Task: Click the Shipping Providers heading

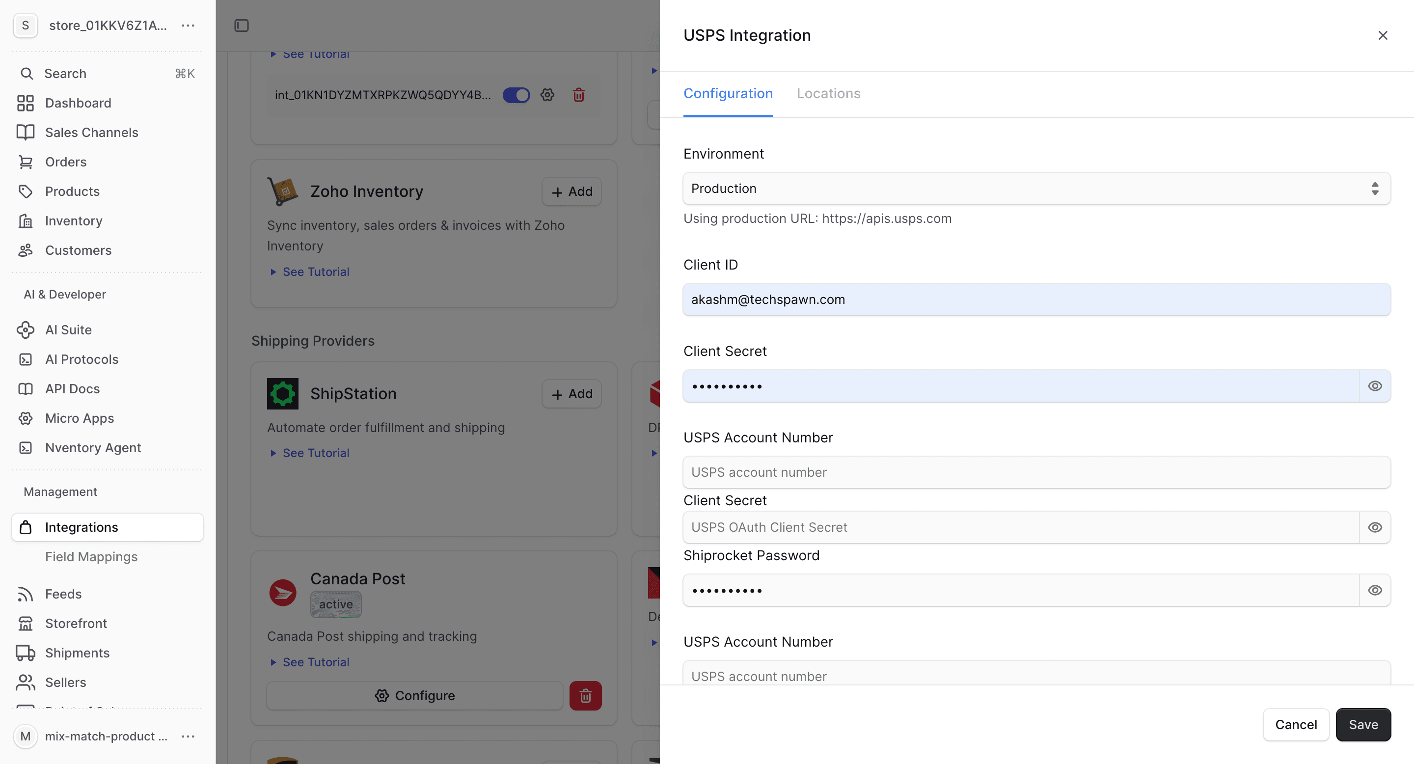Action: [313, 341]
